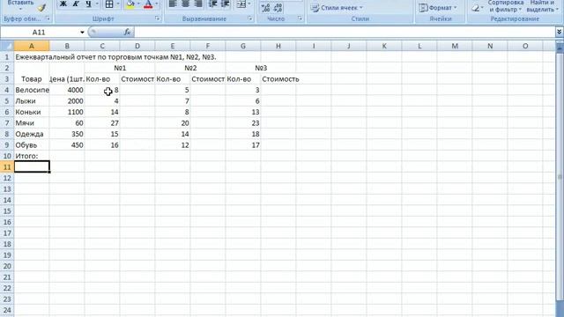Open Выравнивание group dialog launcher
Image resolution: width=564 pixels, height=317 pixels.
click(250, 18)
